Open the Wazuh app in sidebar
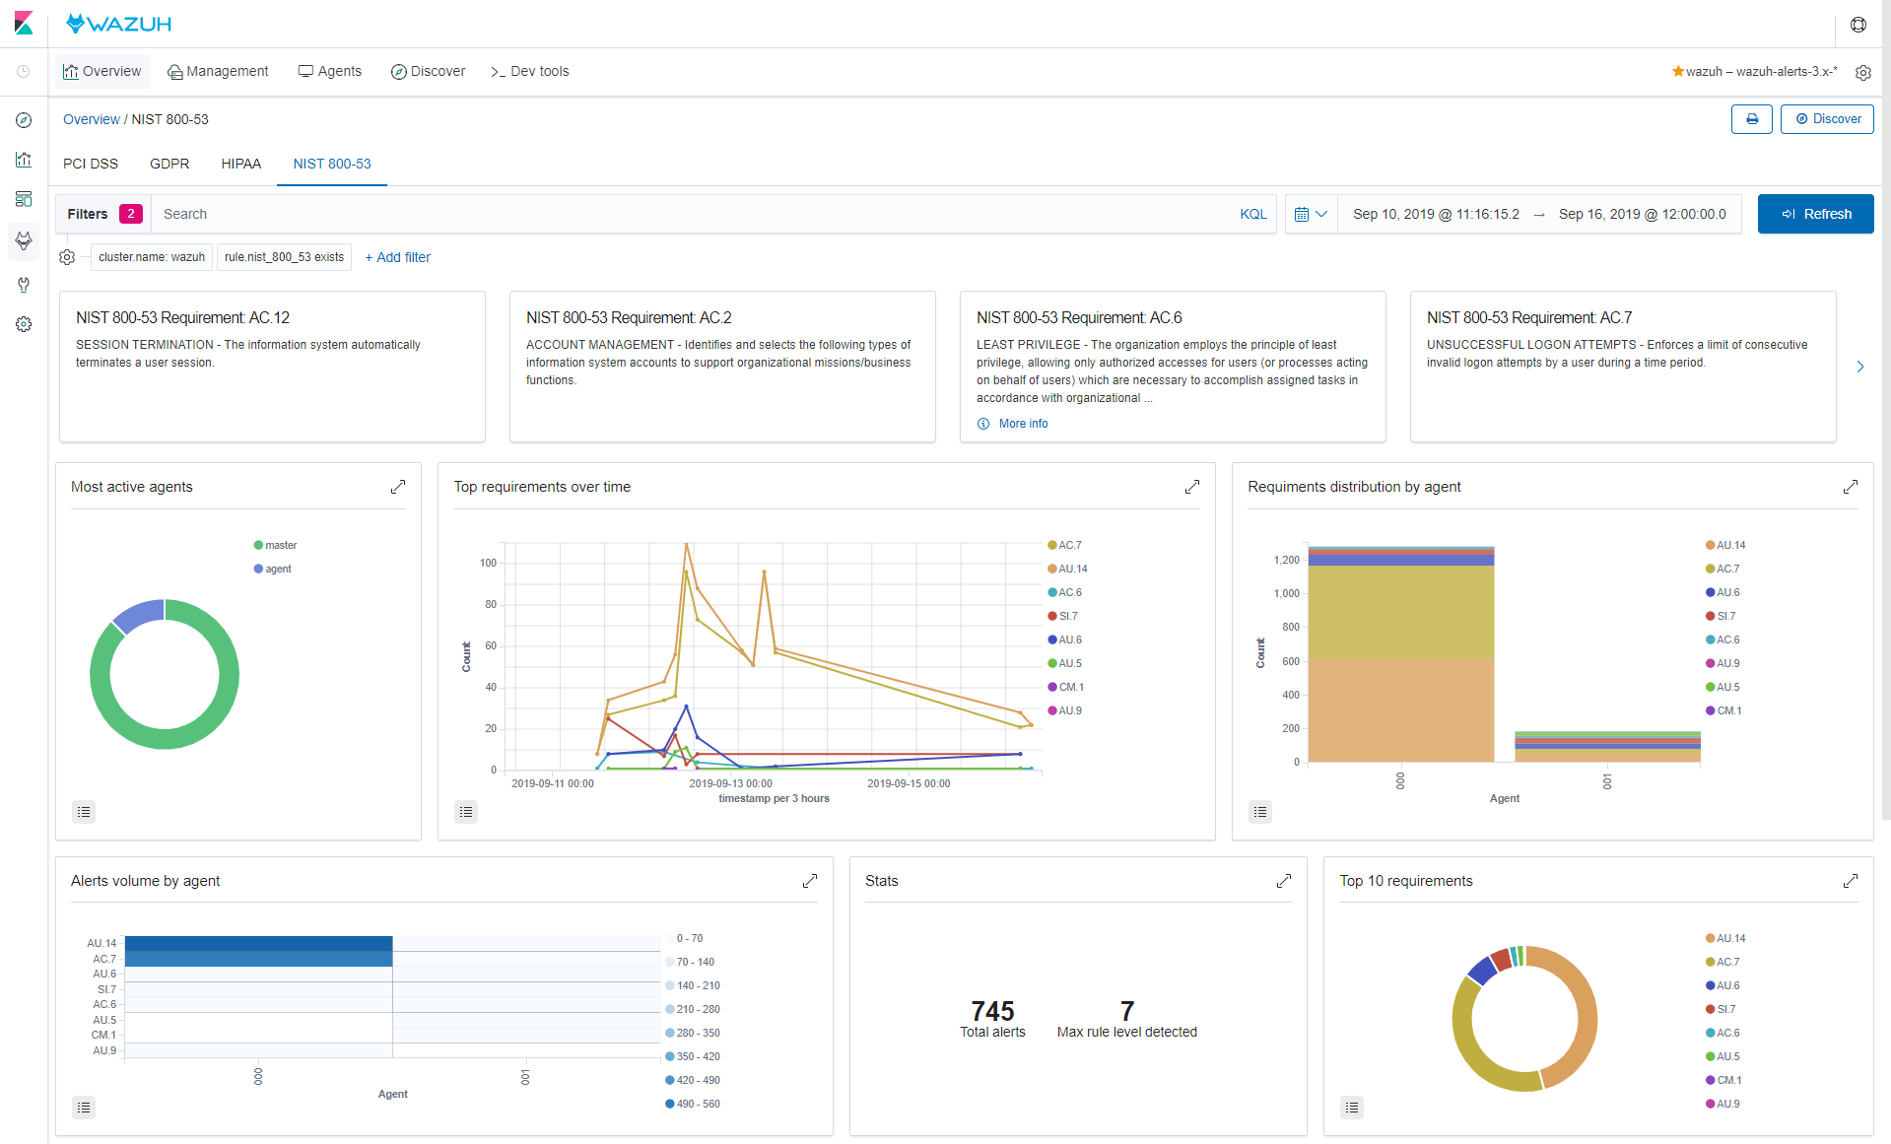 pos(24,240)
